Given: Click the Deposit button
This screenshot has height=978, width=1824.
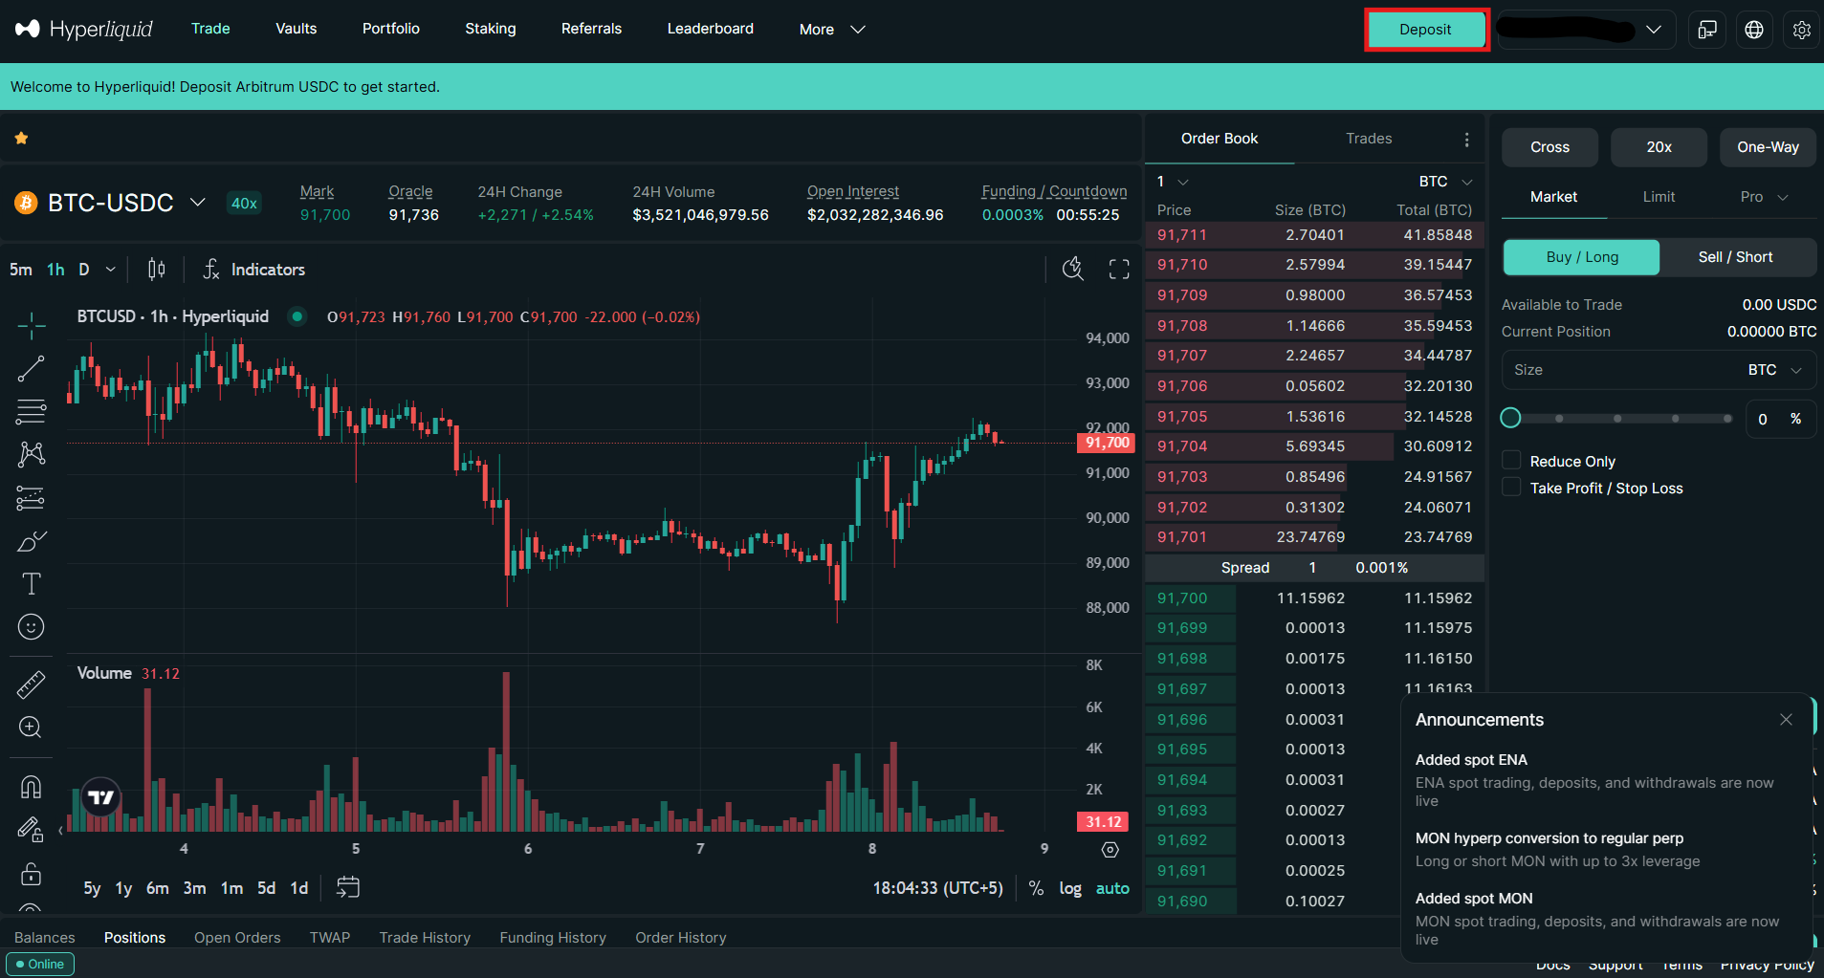Looking at the screenshot, I should click(1425, 30).
